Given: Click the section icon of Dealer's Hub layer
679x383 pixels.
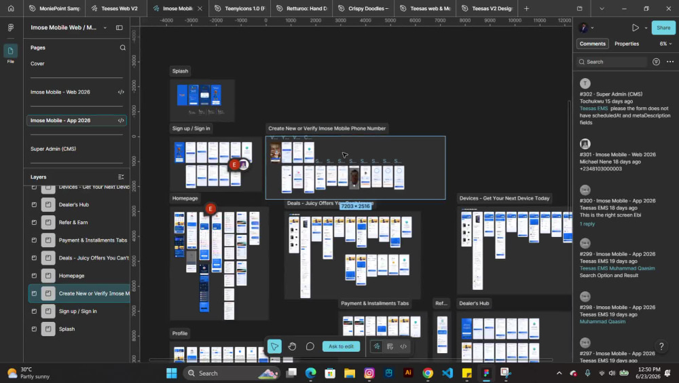Looking at the screenshot, I should [x=48, y=204].
